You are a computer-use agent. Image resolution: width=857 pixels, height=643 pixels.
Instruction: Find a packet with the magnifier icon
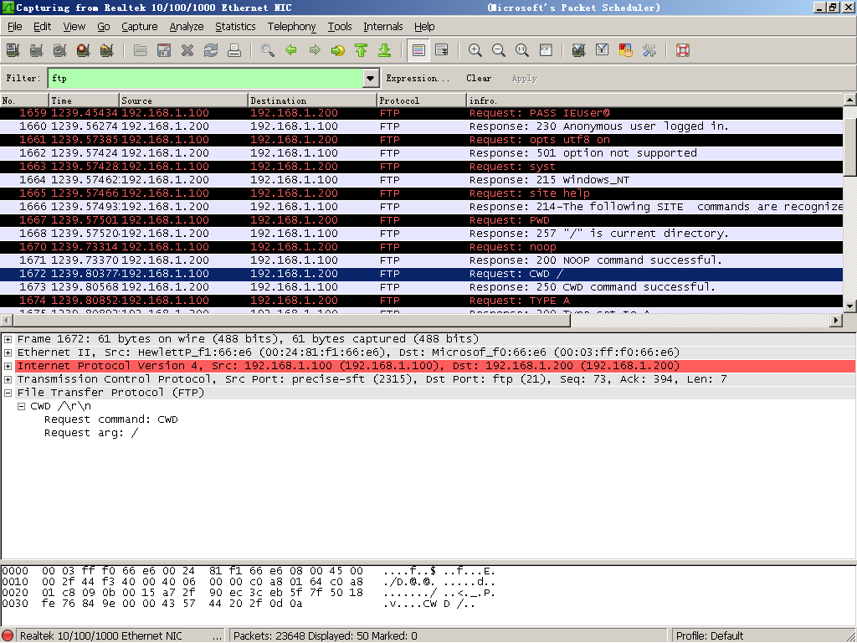pos(268,50)
